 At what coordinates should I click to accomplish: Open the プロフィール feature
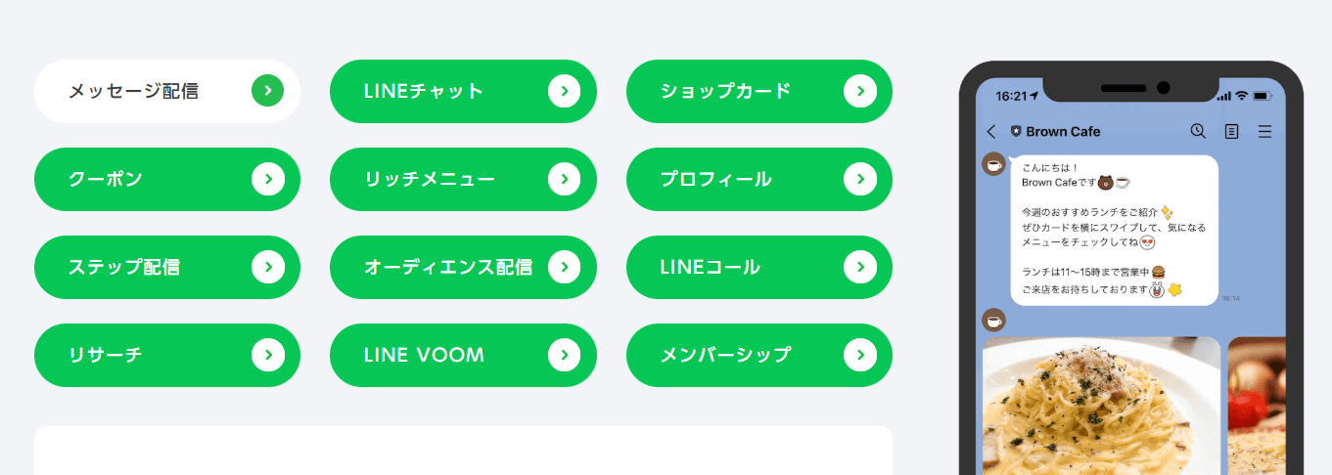pyautogui.click(x=759, y=179)
